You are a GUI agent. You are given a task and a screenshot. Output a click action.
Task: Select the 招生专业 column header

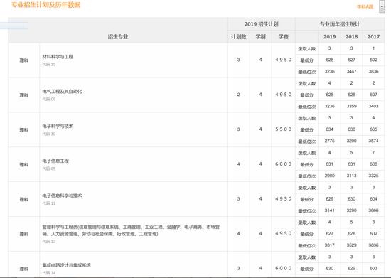(x=118, y=37)
